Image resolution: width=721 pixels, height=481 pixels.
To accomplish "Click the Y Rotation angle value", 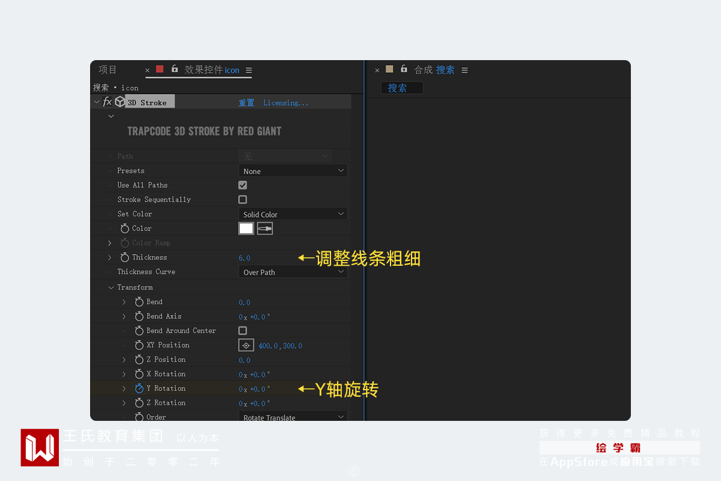I will click(x=255, y=389).
